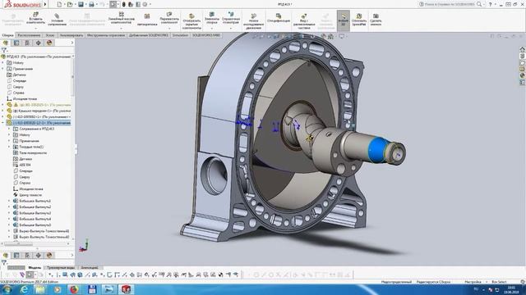
Task: Click the Rebuild traffic-light icon
Action: (x=124, y=4)
